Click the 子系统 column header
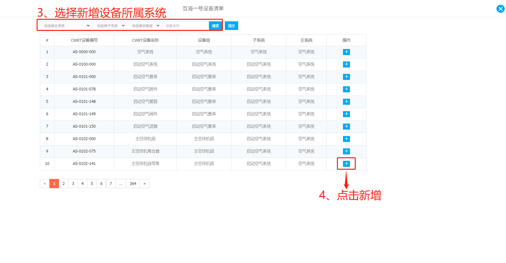The width and height of the screenshot is (506, 263). (259, 40)
